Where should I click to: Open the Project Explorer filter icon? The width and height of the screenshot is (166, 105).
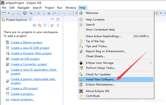coord(45,25)
